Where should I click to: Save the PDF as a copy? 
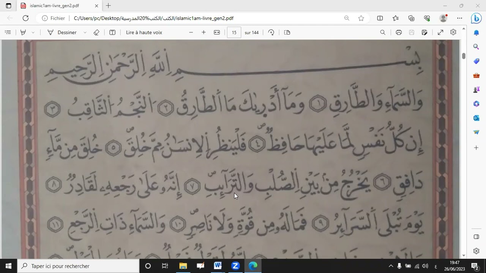pyautogui.click(x=424, y=33)
